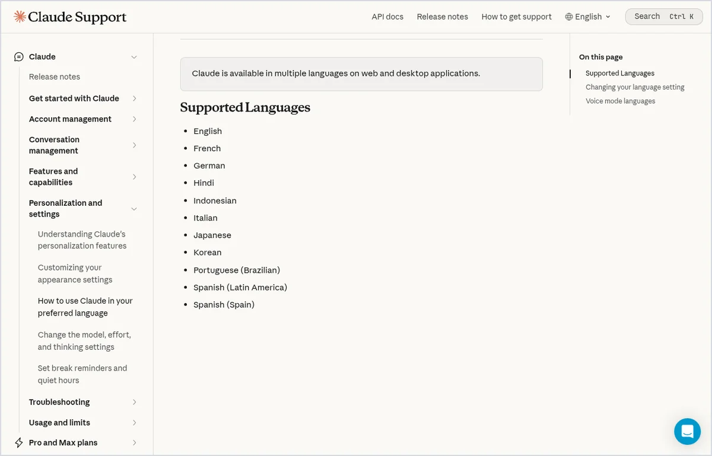This screenshot has height=456, width=712.
Task: Jump to Changing your language setting
Action: (635, 87)
